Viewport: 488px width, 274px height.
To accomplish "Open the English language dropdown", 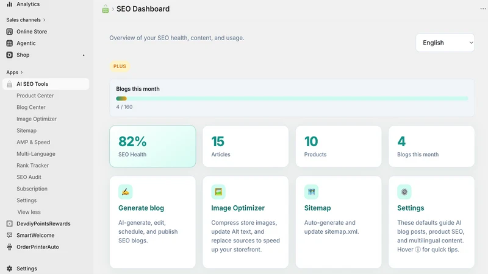I will [445, 43].
